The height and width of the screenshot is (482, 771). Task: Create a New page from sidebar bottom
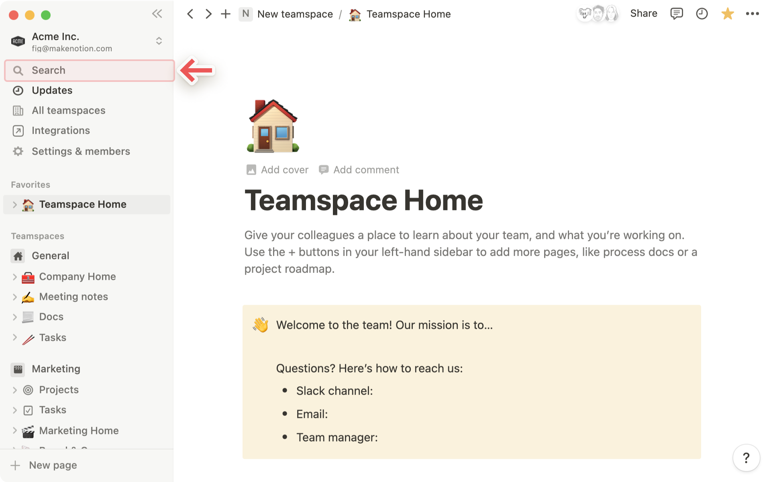coord(52,465)
